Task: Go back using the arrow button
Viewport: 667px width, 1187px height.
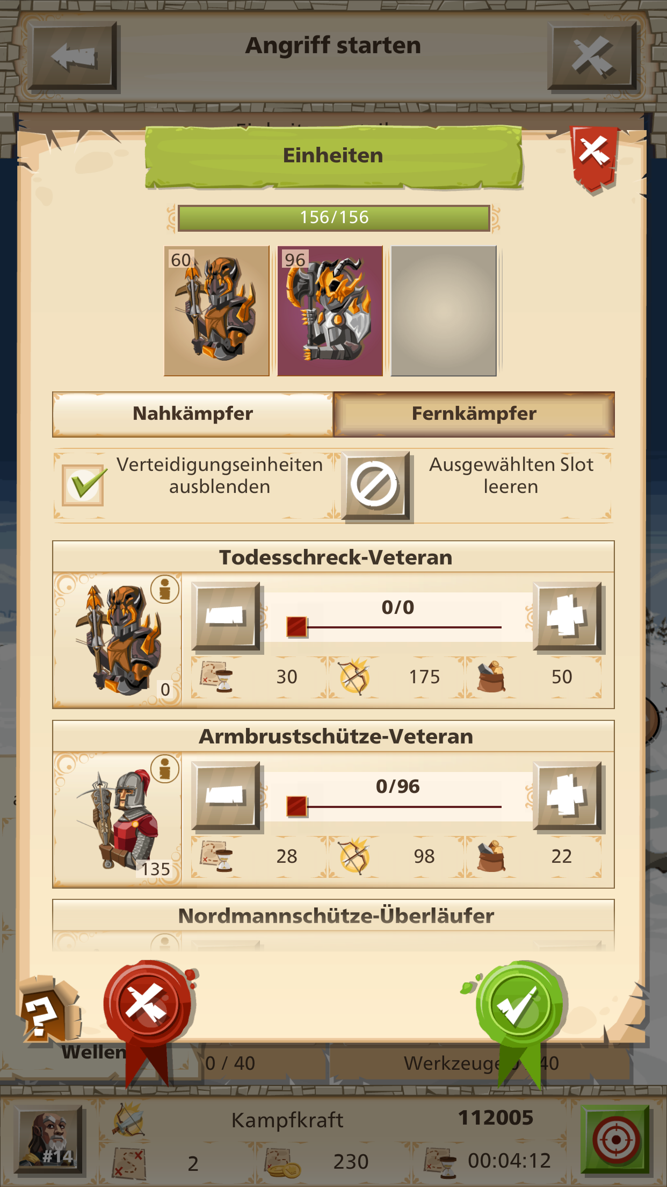Action: point(74,56)
